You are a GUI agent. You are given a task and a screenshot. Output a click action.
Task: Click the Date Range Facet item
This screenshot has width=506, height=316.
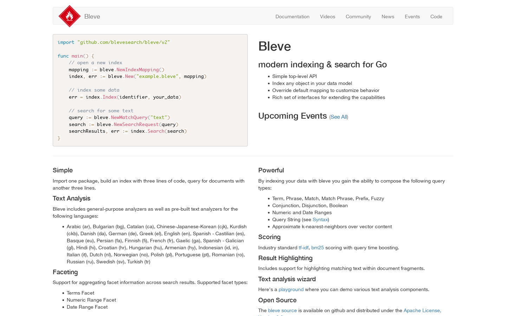pyautogui.click(x=87, y=307)
